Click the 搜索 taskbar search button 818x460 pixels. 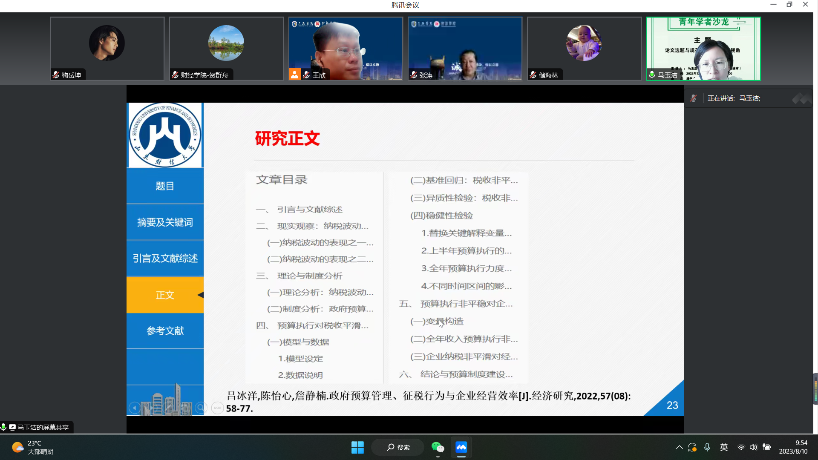[x=398, y=447]
